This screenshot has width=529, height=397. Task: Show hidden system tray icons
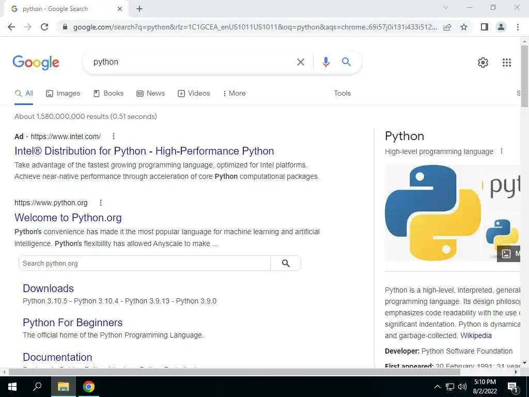pos(437,387)
